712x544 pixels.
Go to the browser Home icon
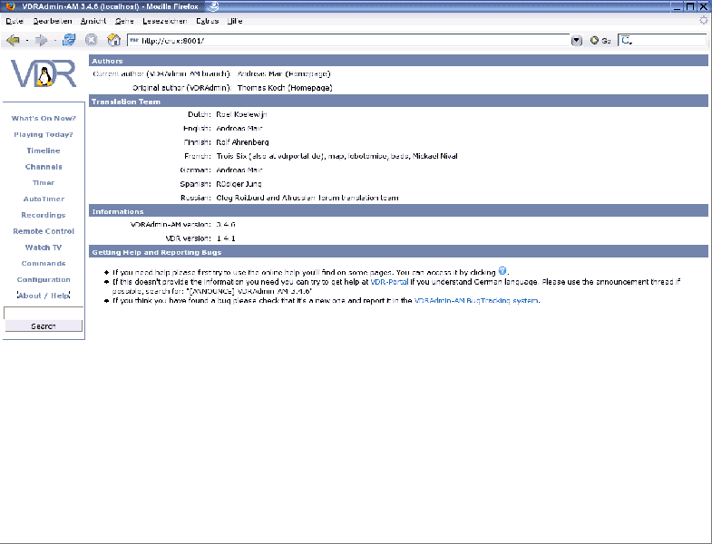click(114, 40)
